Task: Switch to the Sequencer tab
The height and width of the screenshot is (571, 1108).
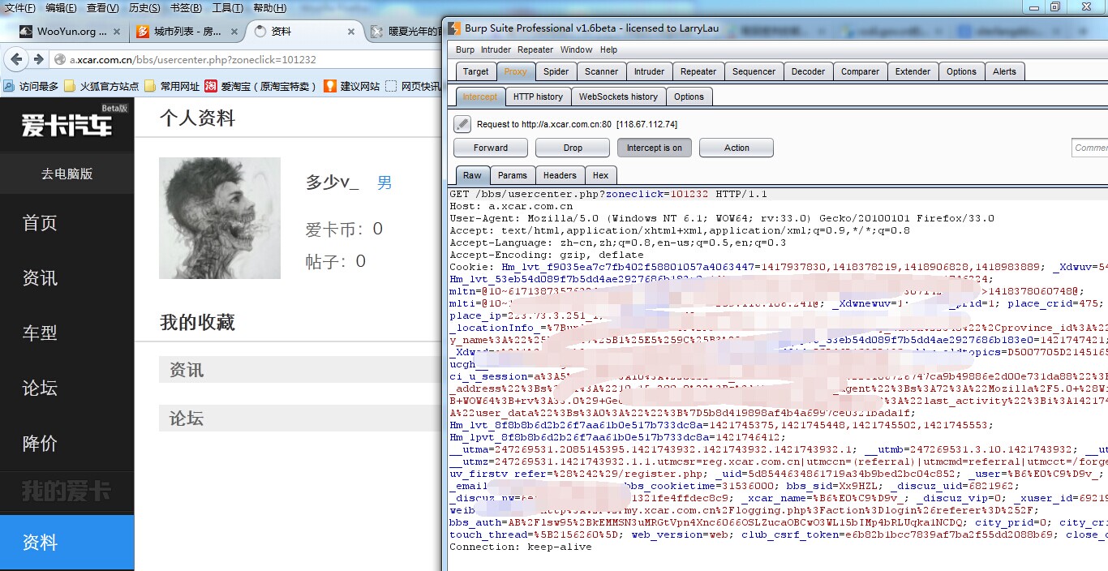Action: pos(754,71)
